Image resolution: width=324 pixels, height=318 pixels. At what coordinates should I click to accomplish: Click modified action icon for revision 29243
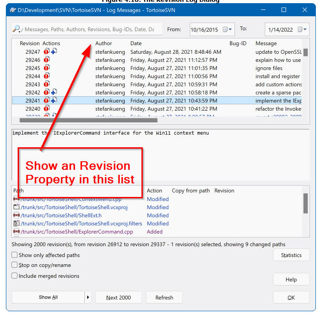pyautogui.click(x=47, y=84)
